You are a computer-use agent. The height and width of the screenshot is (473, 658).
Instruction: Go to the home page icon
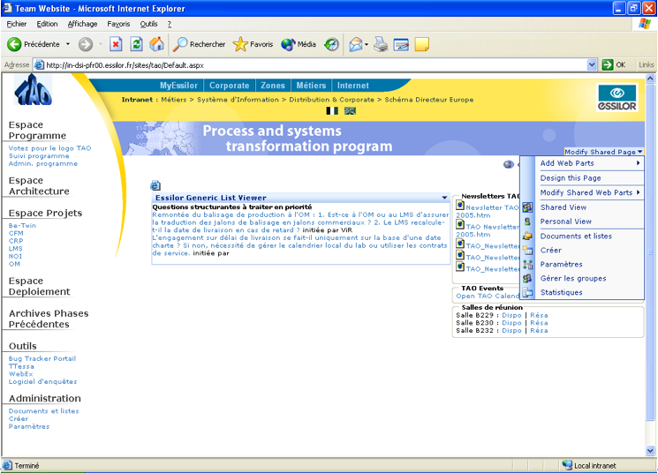tap(156, 44)
